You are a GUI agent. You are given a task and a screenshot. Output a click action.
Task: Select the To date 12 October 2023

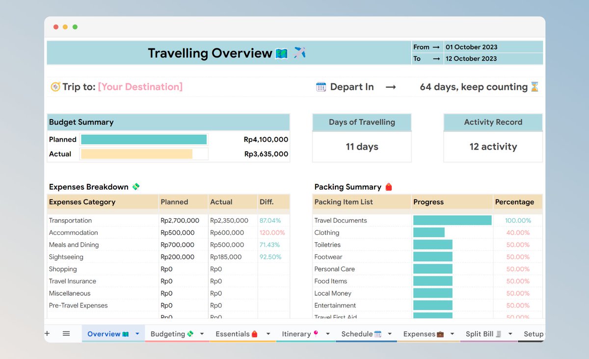pyautogui.click(x=471, y=58)
